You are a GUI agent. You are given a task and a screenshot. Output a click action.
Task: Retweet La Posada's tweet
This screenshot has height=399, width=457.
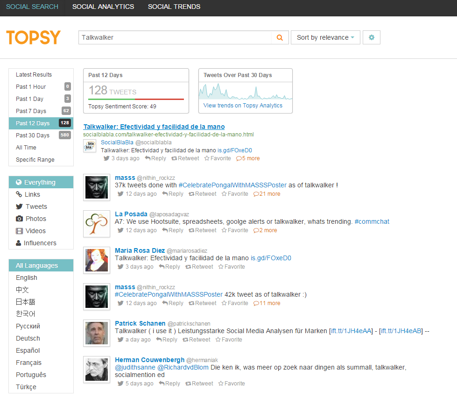[202, 230]
